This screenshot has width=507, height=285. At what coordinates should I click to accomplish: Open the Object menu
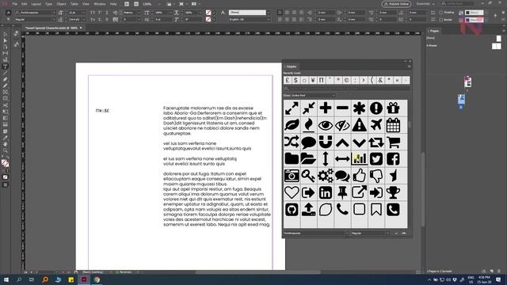(61, 4)
